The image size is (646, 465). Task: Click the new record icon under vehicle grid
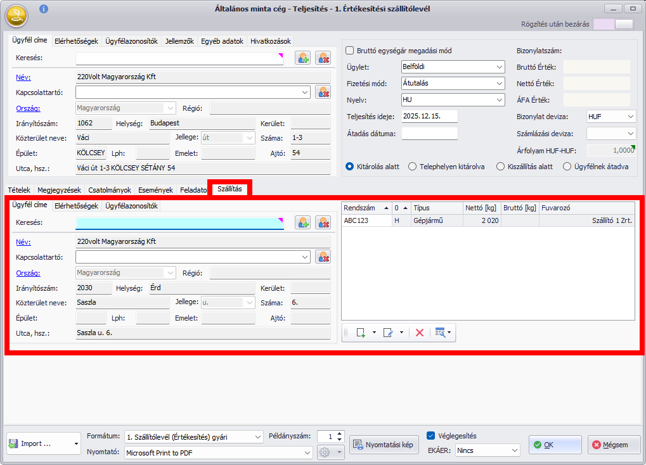click(361, 333)
